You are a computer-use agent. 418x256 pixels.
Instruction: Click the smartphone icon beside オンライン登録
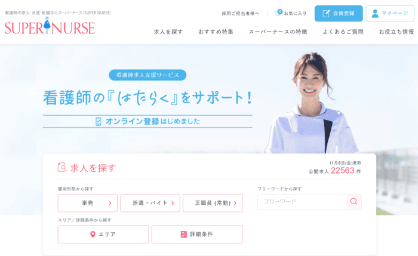point(99,122)
